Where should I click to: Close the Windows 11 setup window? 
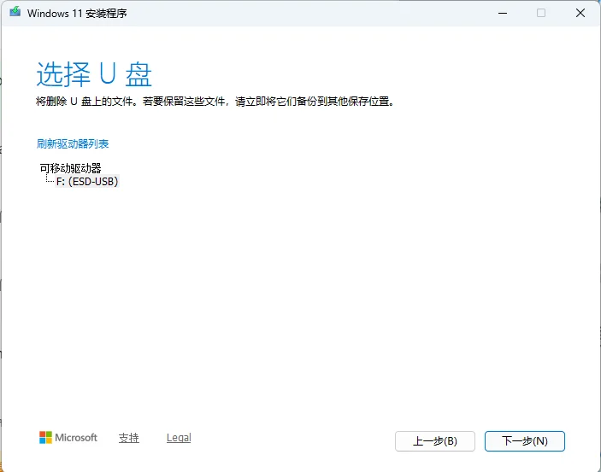(580, 13)
